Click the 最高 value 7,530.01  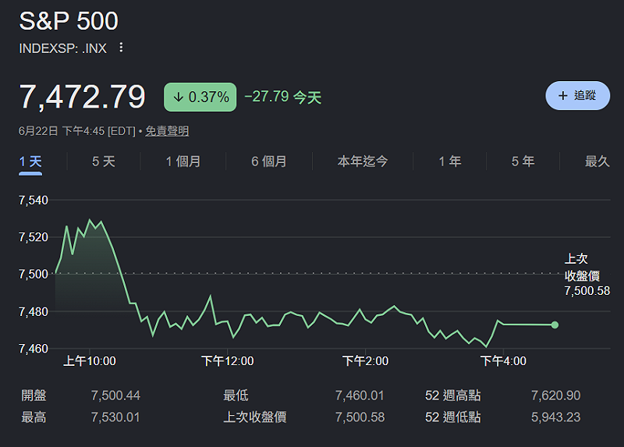click(115, 417)
